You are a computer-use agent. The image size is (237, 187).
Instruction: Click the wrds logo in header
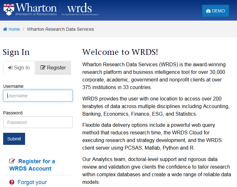click(80, 9)
